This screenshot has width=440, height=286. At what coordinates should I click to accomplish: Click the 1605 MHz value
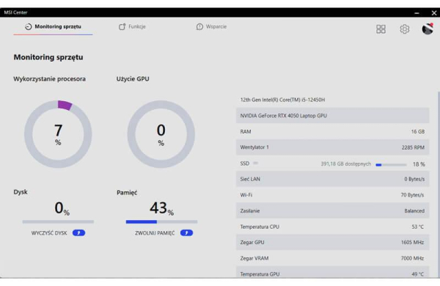(412, 242)
